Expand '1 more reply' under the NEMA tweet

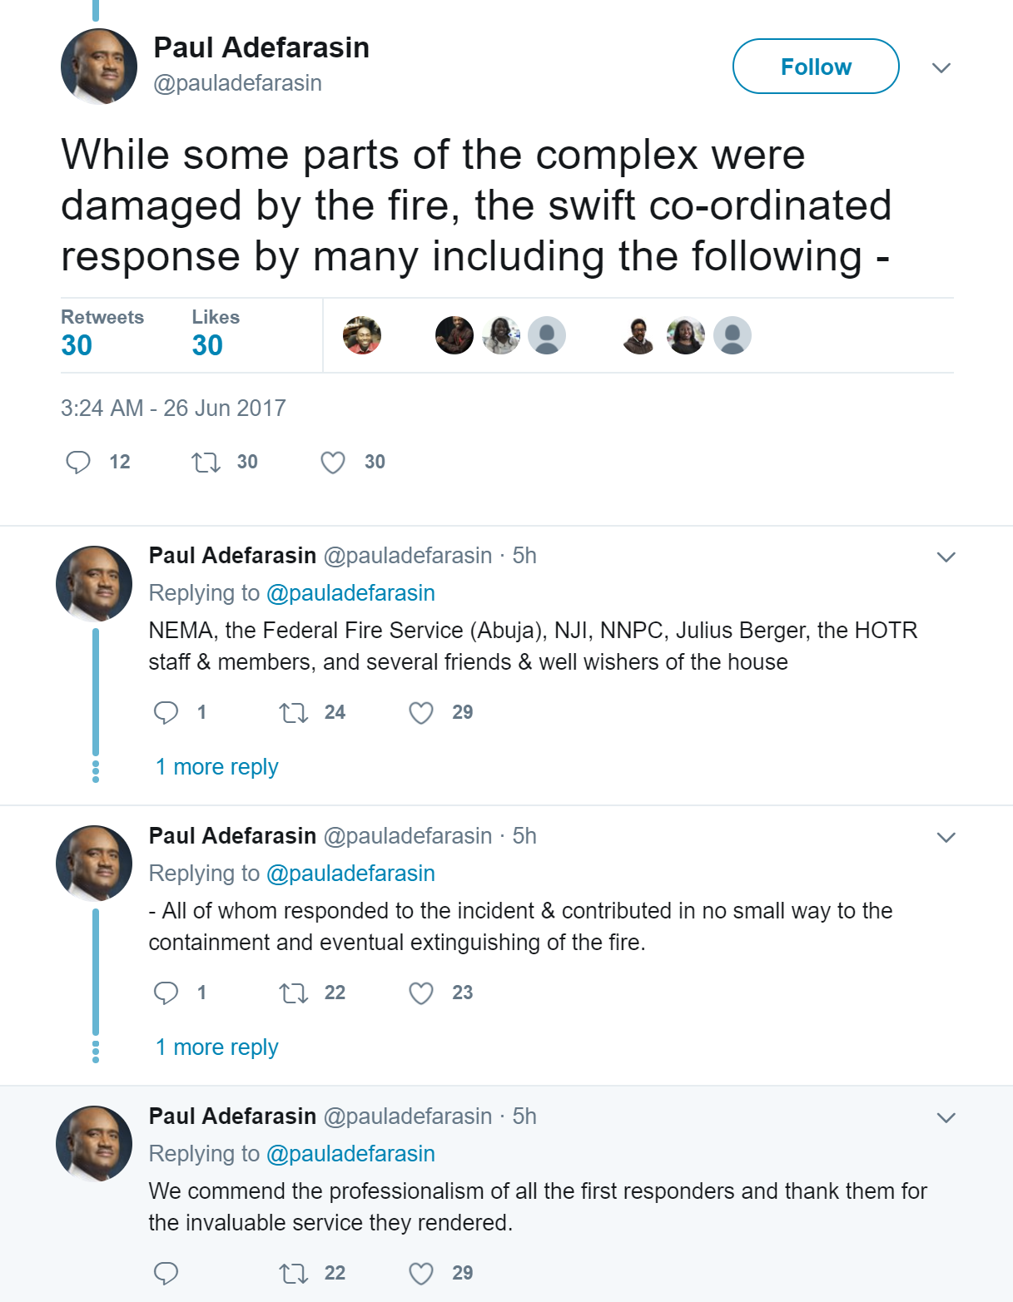pos(216,767)
